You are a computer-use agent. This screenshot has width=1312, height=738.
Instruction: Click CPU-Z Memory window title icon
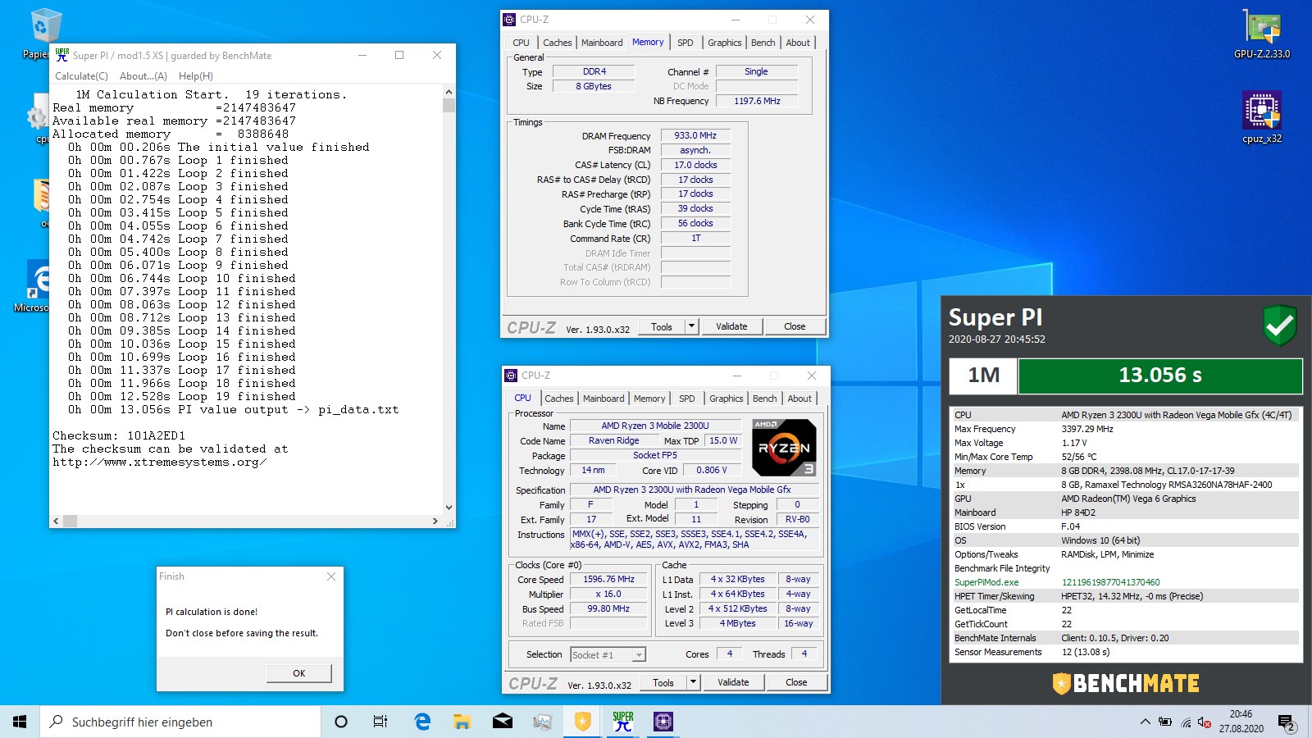point(509,20)
